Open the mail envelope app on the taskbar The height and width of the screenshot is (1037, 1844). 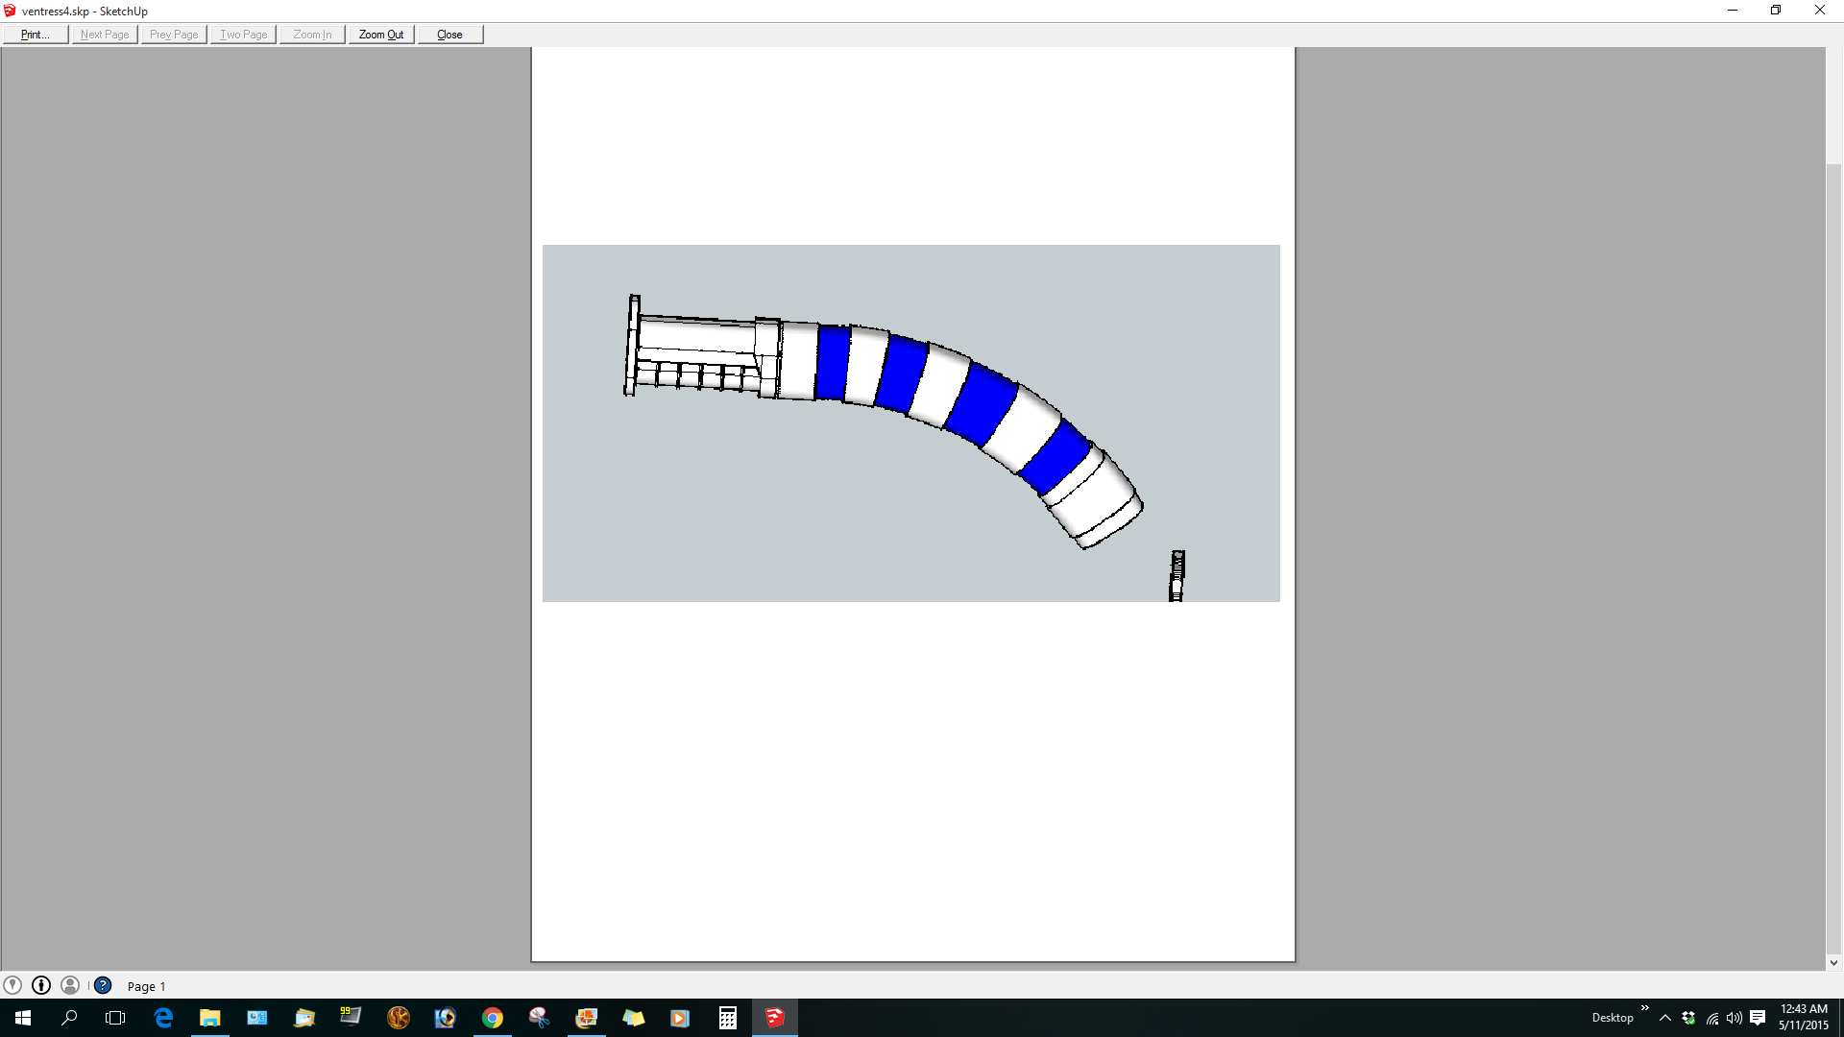[x=303, y=1018]
